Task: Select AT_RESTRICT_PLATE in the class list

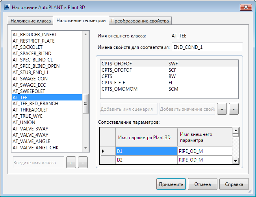Action: point(47,41)
